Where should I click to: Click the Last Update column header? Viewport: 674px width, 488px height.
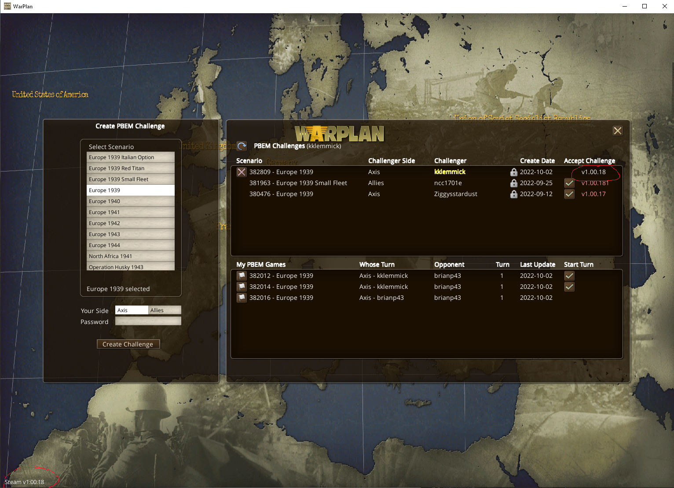pyautogui.click(x=537, y=265)
